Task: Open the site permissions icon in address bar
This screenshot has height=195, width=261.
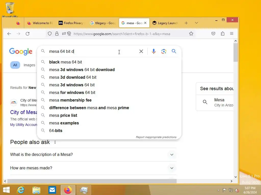Action: 64,34
